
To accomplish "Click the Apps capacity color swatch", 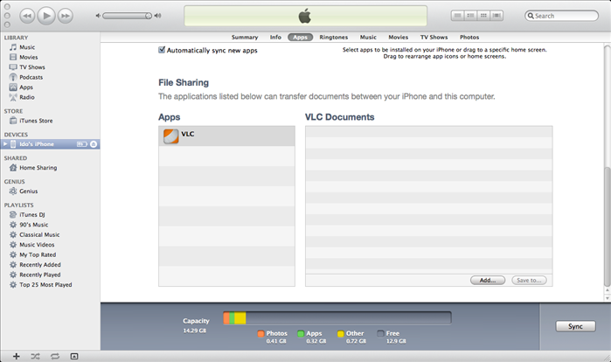I will [301, 333].
